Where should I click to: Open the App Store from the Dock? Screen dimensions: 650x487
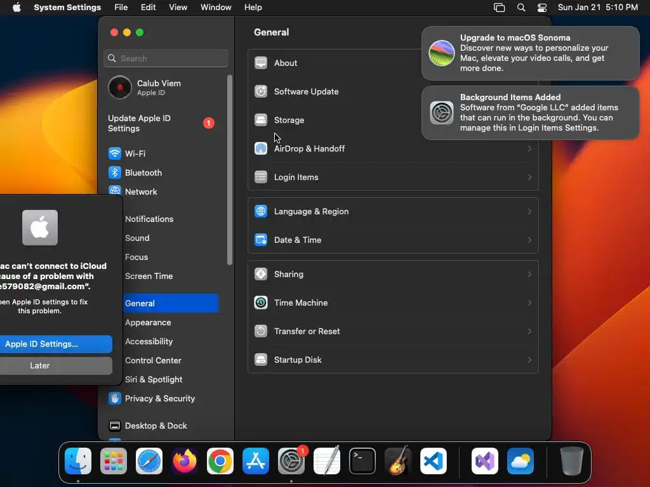[256, 461]
